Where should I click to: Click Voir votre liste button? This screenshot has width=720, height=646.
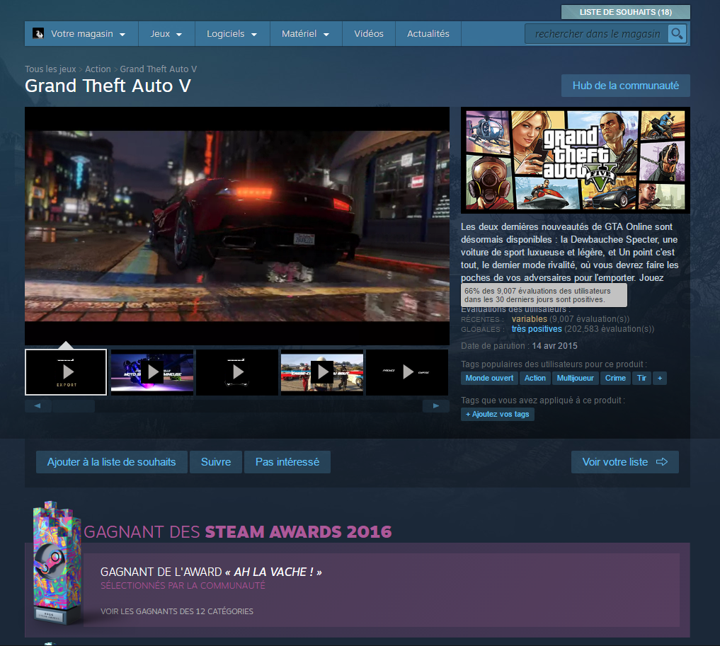(x=624, y=462)
